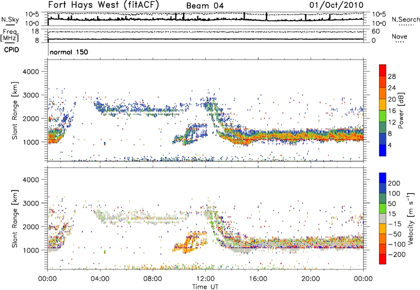Click the 4000 tick on power panel
420x290 pixels.
tap(31, 72)
